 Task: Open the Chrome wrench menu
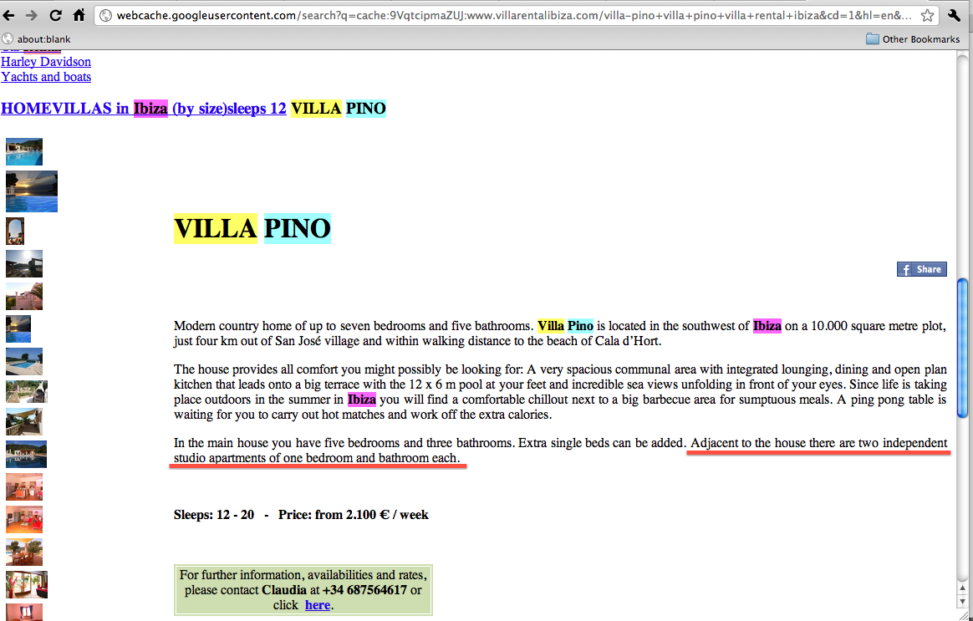point(955,15)
